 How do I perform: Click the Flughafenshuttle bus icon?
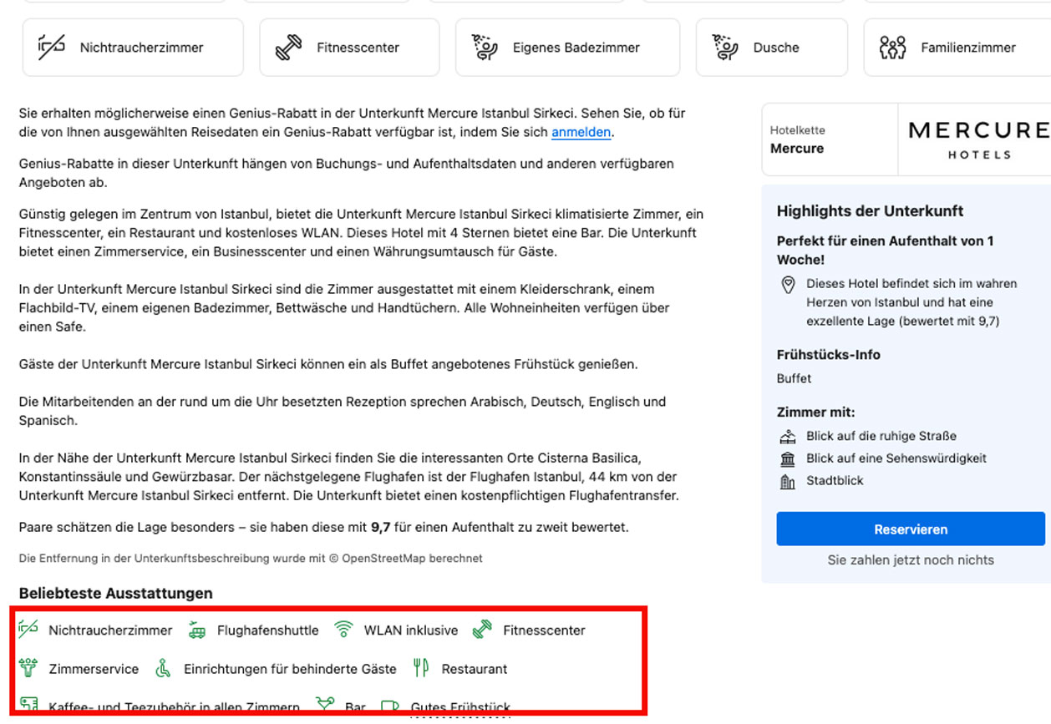tap(197, 630)
